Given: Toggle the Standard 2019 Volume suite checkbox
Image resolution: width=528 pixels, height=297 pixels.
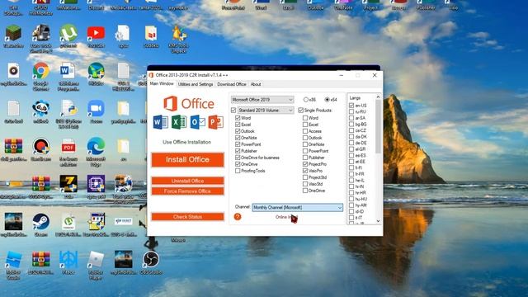Looking at the screenshot, I should [233, 110].
